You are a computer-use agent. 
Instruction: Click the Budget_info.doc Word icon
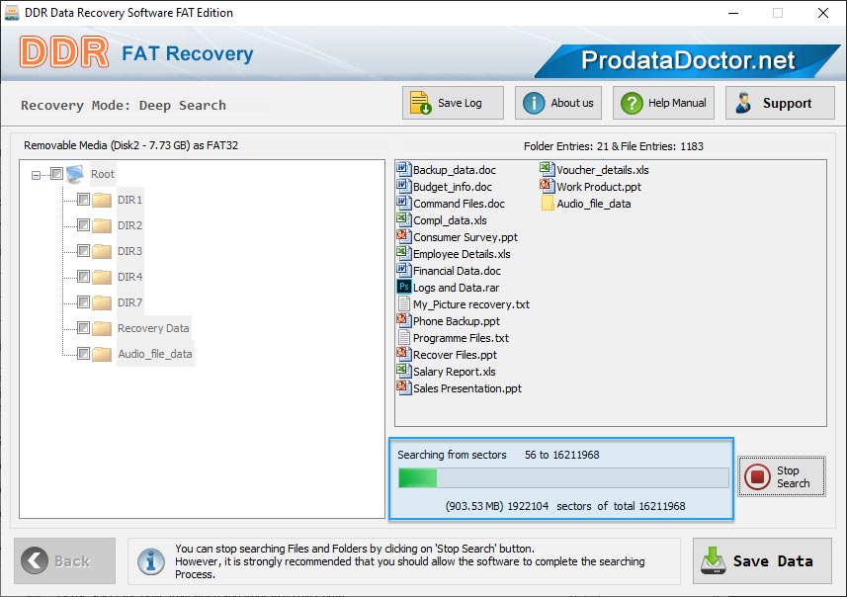403,186
